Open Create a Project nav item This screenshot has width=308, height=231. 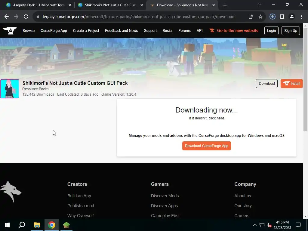86,31
